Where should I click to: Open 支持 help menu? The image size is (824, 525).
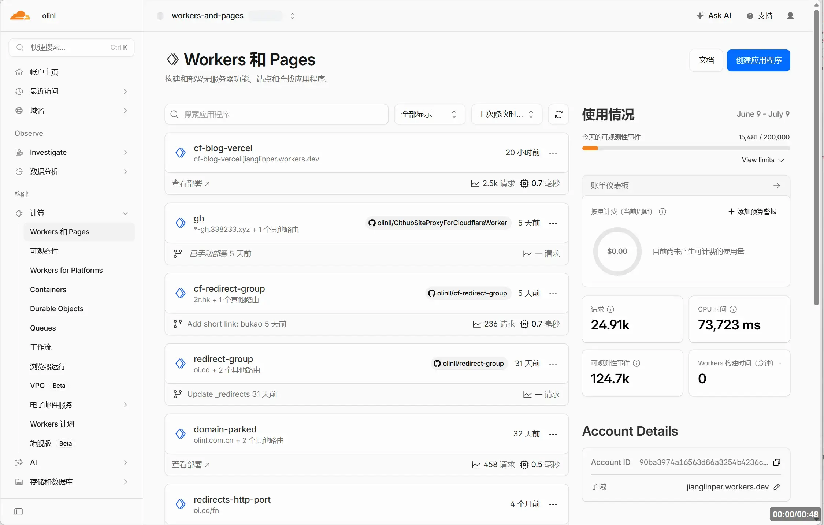click(760, 16)
